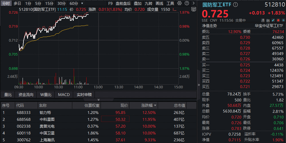Viewport: 286px width, 143px height.
Task: Sort by 涨跌幅 column dropdown arrow
Action: pyautogui.click(x=155, y=106)
